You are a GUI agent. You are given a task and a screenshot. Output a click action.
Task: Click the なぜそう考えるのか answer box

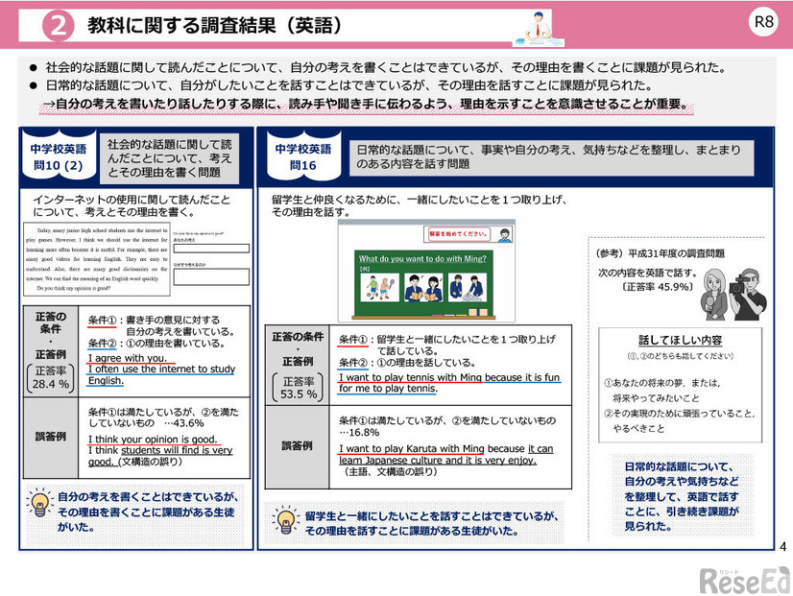pos(211,277)
